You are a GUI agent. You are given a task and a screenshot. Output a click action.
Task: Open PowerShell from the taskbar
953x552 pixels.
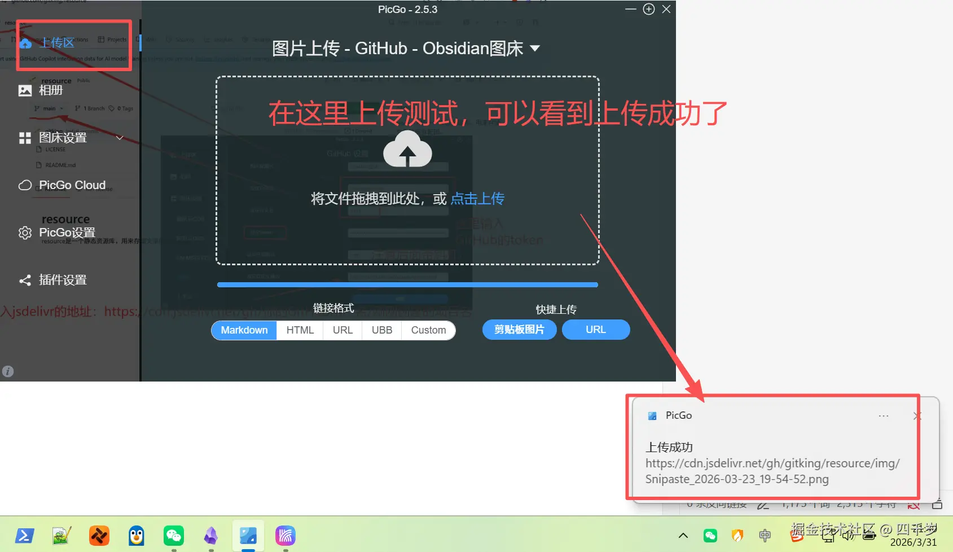point(24,536)
